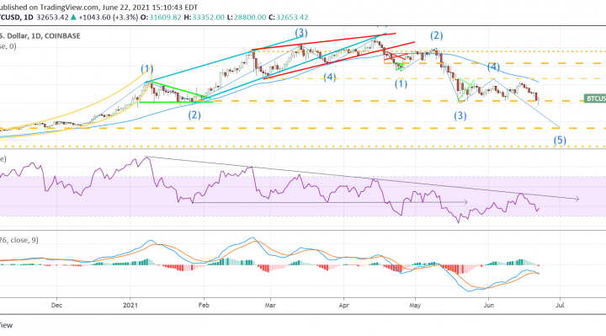The image size is (606, 336).
Task: Select wave (3) label below late-May low
Action: (460, 115)
